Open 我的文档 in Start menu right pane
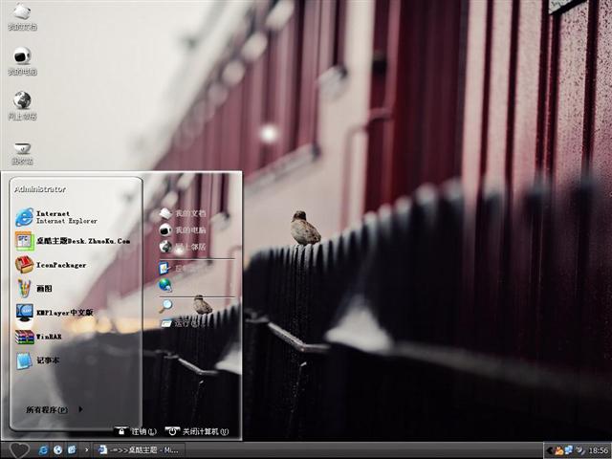612x459 pixels. tap(183, 213)
